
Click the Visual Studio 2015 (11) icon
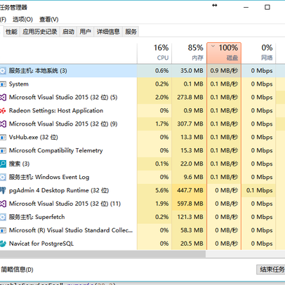coord(3,204)
